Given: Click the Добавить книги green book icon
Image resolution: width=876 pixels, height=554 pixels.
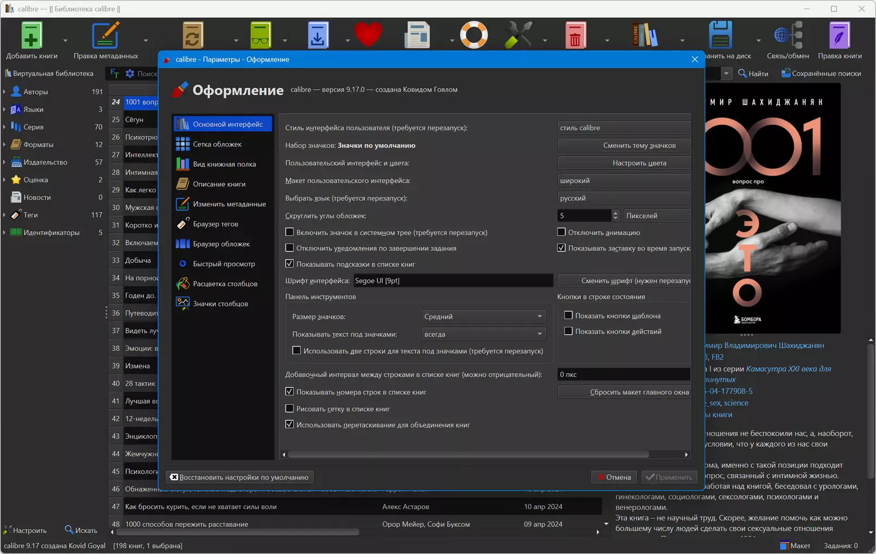Looking at the screenshot, I should [x=32, y=35].
